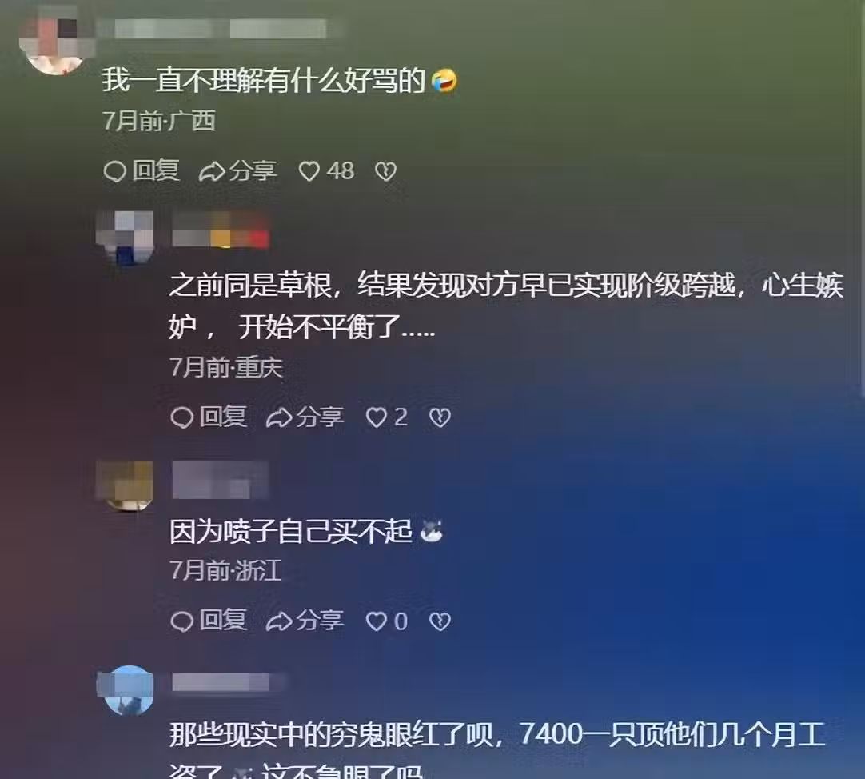
Task: Open the Zhejiang replier's avatar
Action: [126, 485]
